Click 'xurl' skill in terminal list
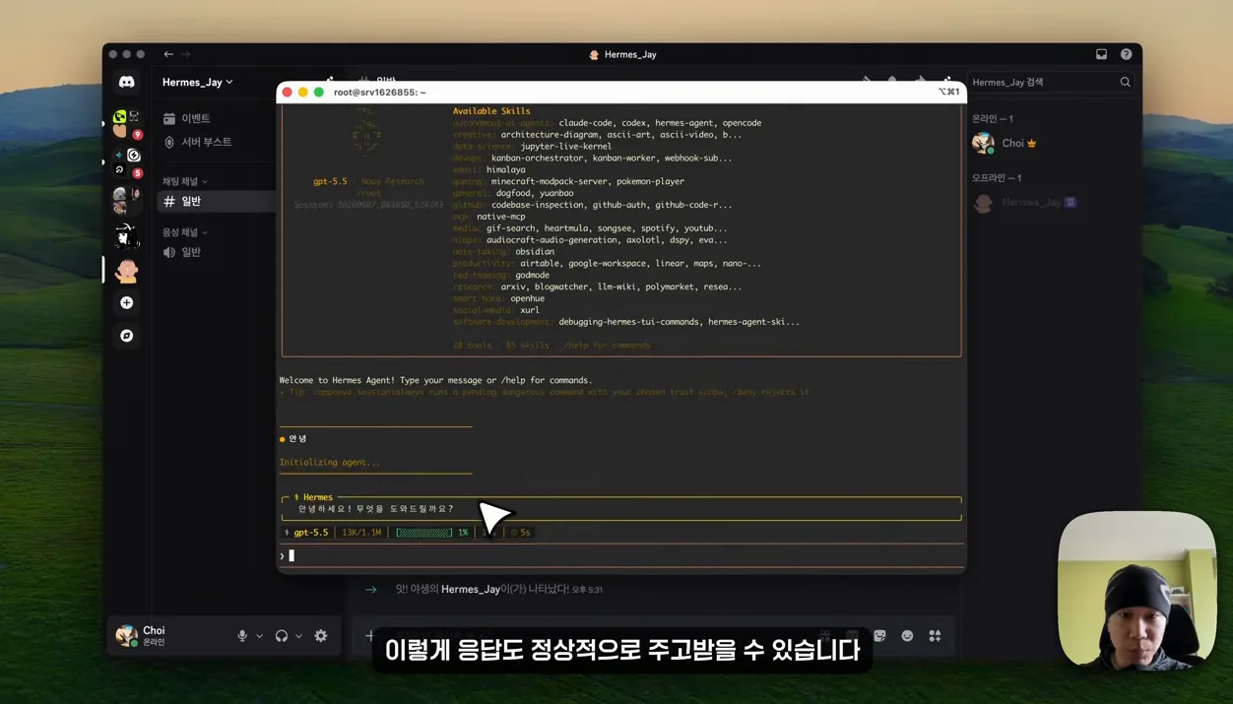This screenshot has width=1233, height=704. tap(530, 310)
